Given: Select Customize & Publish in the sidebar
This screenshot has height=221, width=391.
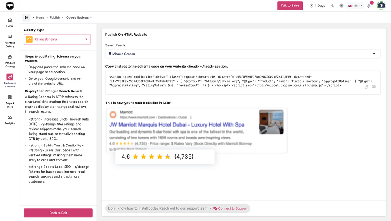Looking at the screenshot, I should [10, 81].
